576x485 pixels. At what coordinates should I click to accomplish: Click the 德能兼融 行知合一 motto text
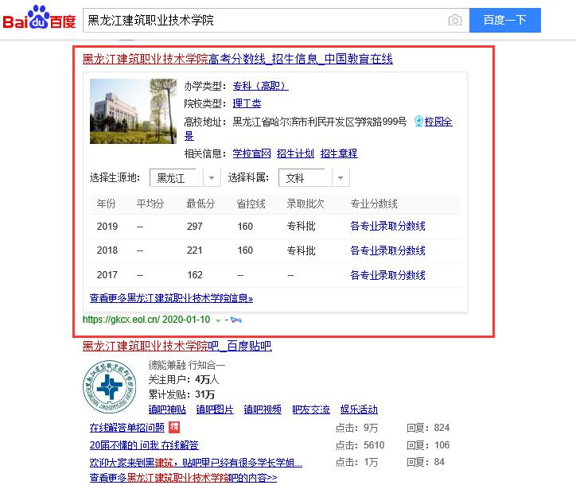[x=187, y=365]
